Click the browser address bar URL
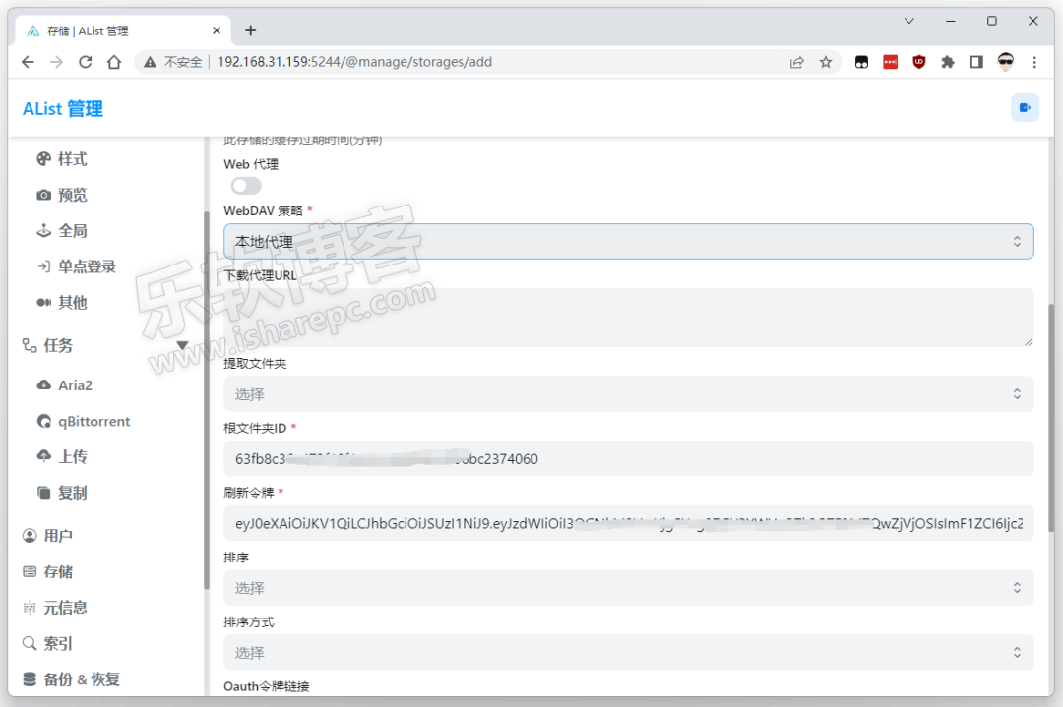Viewport: 1063px width, 707px height. pyautogui.click(x=354, y=62)
